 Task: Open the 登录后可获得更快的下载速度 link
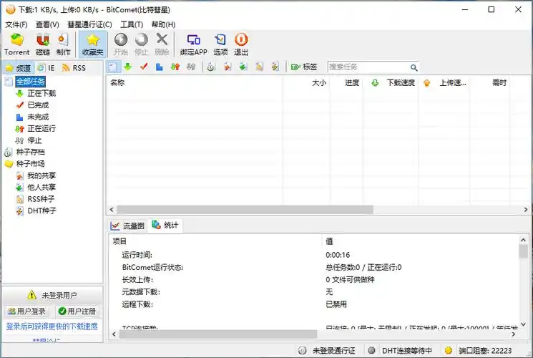point(52,326)
